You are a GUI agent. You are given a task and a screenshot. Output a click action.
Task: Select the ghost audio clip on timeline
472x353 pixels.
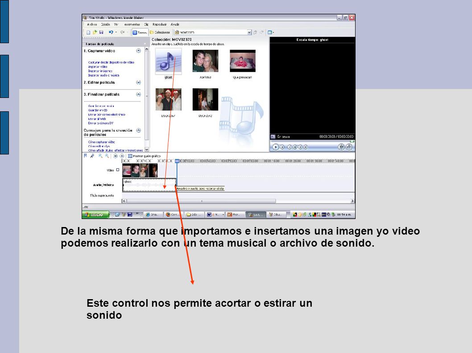pyautogui.click(x=149, y=185)
